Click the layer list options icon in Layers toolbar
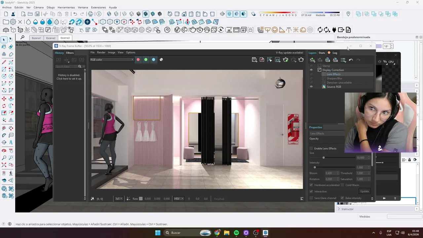The image size is (423, 238). (x=343, y=60)
